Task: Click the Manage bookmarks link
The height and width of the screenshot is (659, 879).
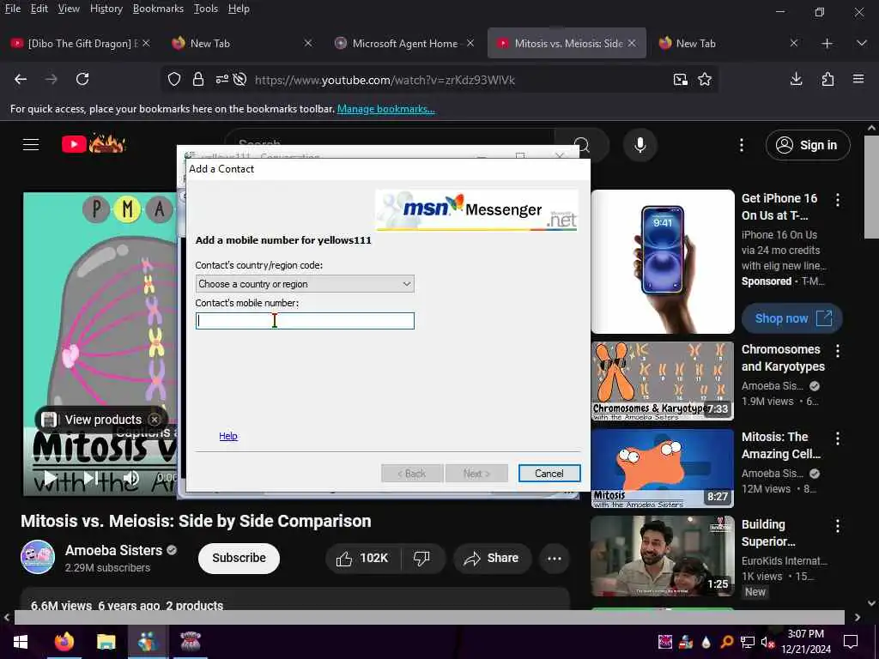Action: coord(386,109)
